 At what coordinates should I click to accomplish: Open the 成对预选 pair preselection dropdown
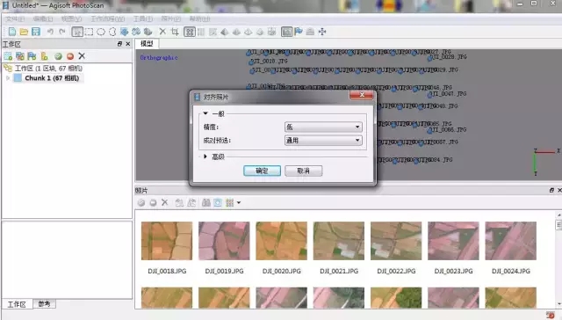click(323, 141)
